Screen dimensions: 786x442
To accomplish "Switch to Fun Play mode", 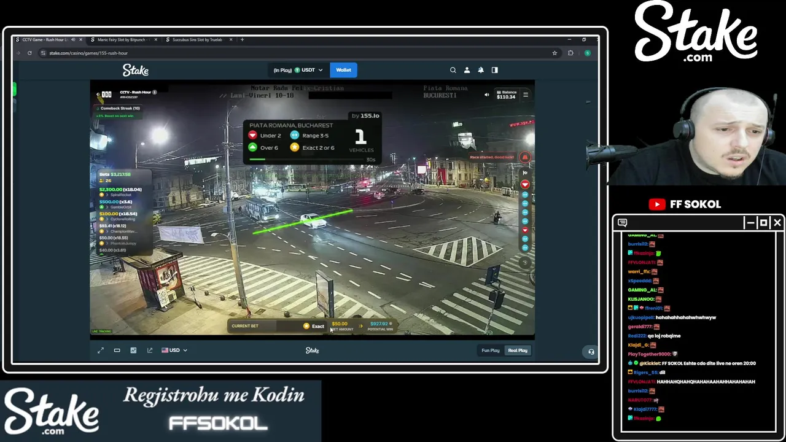I will point(491,351).
